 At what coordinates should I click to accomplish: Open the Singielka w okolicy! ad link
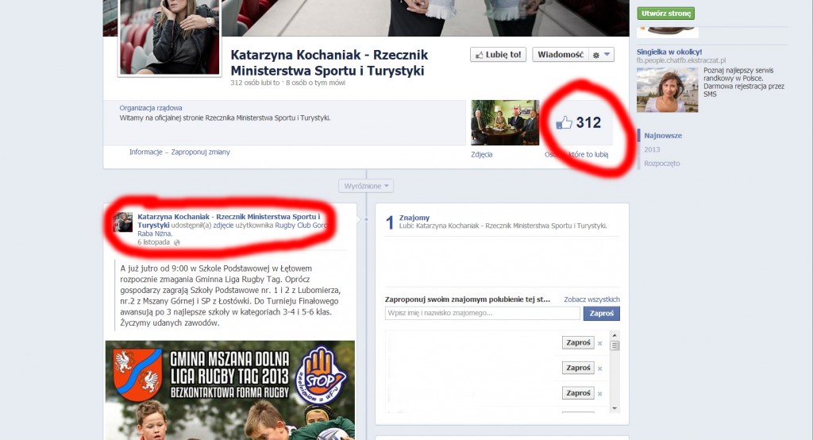click(x=669, y=52)
